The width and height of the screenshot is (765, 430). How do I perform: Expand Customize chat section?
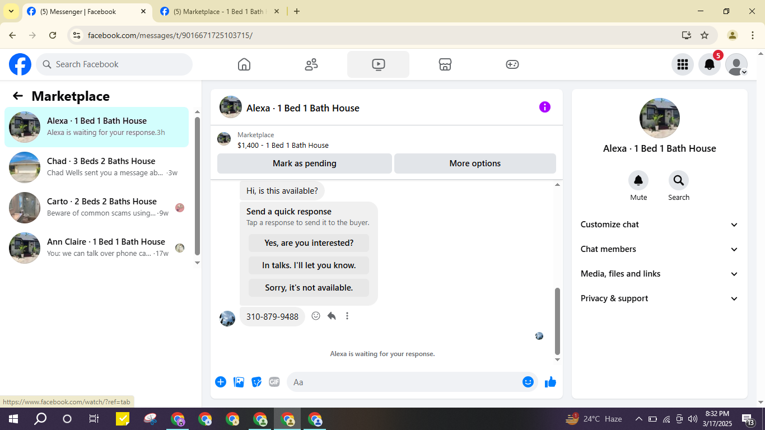[660, 225]
